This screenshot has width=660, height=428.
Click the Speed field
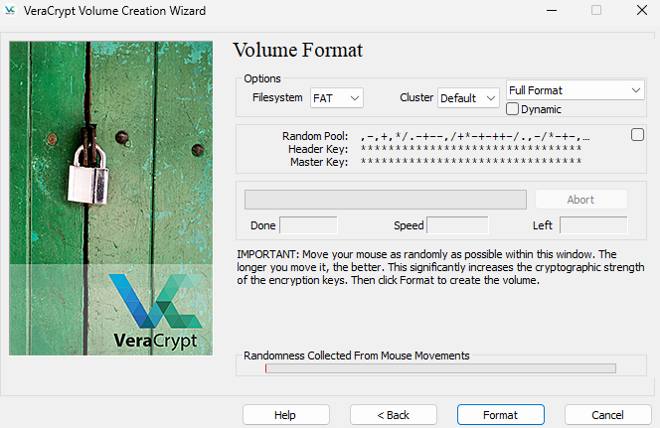coord(457,225)
